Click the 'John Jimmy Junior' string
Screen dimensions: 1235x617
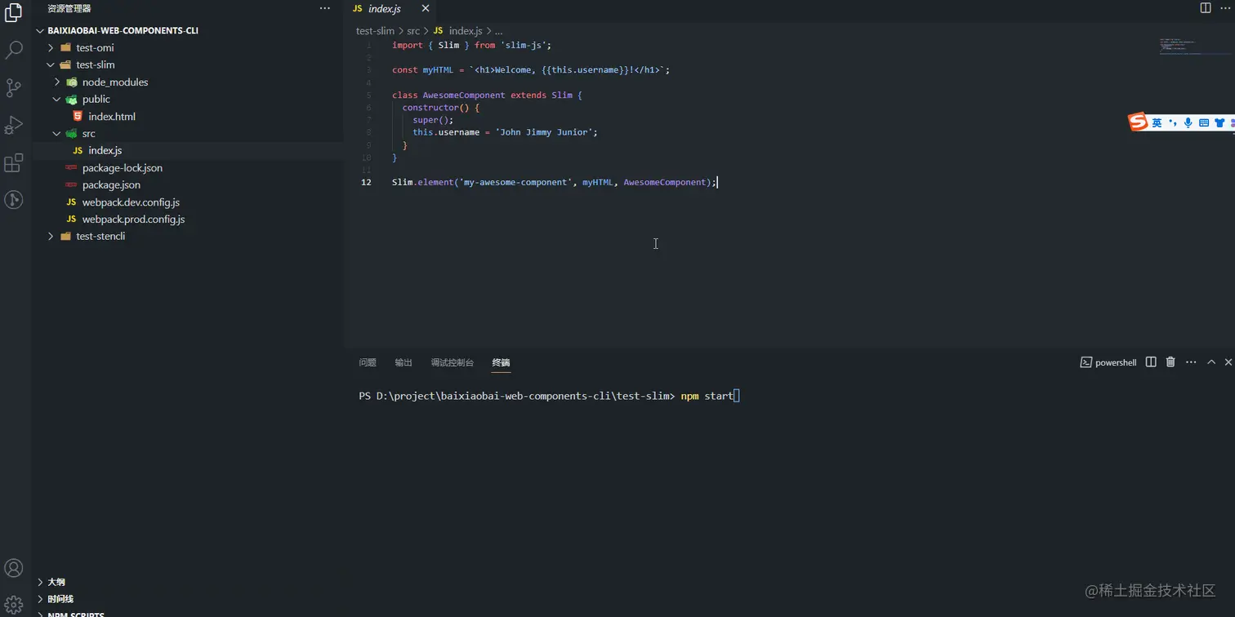tap(544, 131)
